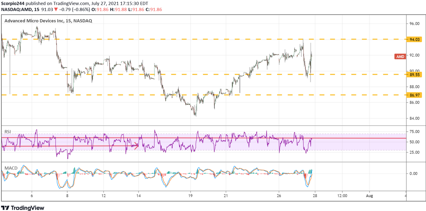This screenshot has height=211, width=426.
Task: Click the RSI indicator label
Action: coord(8,132)
